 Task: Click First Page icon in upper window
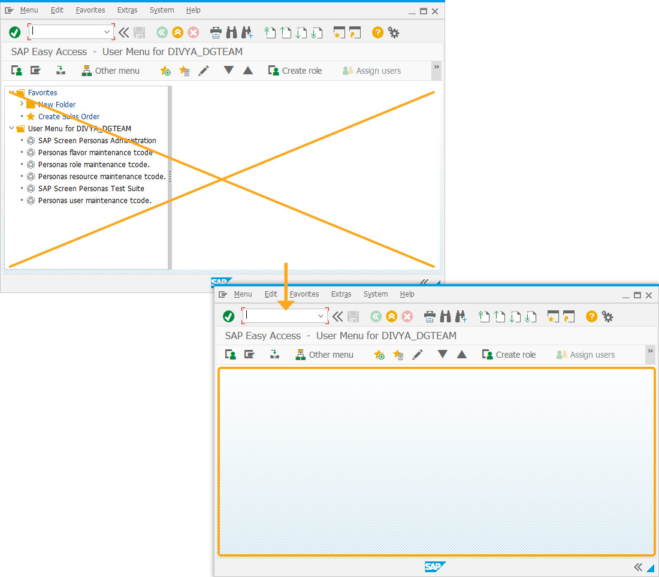tap(270, 32)
